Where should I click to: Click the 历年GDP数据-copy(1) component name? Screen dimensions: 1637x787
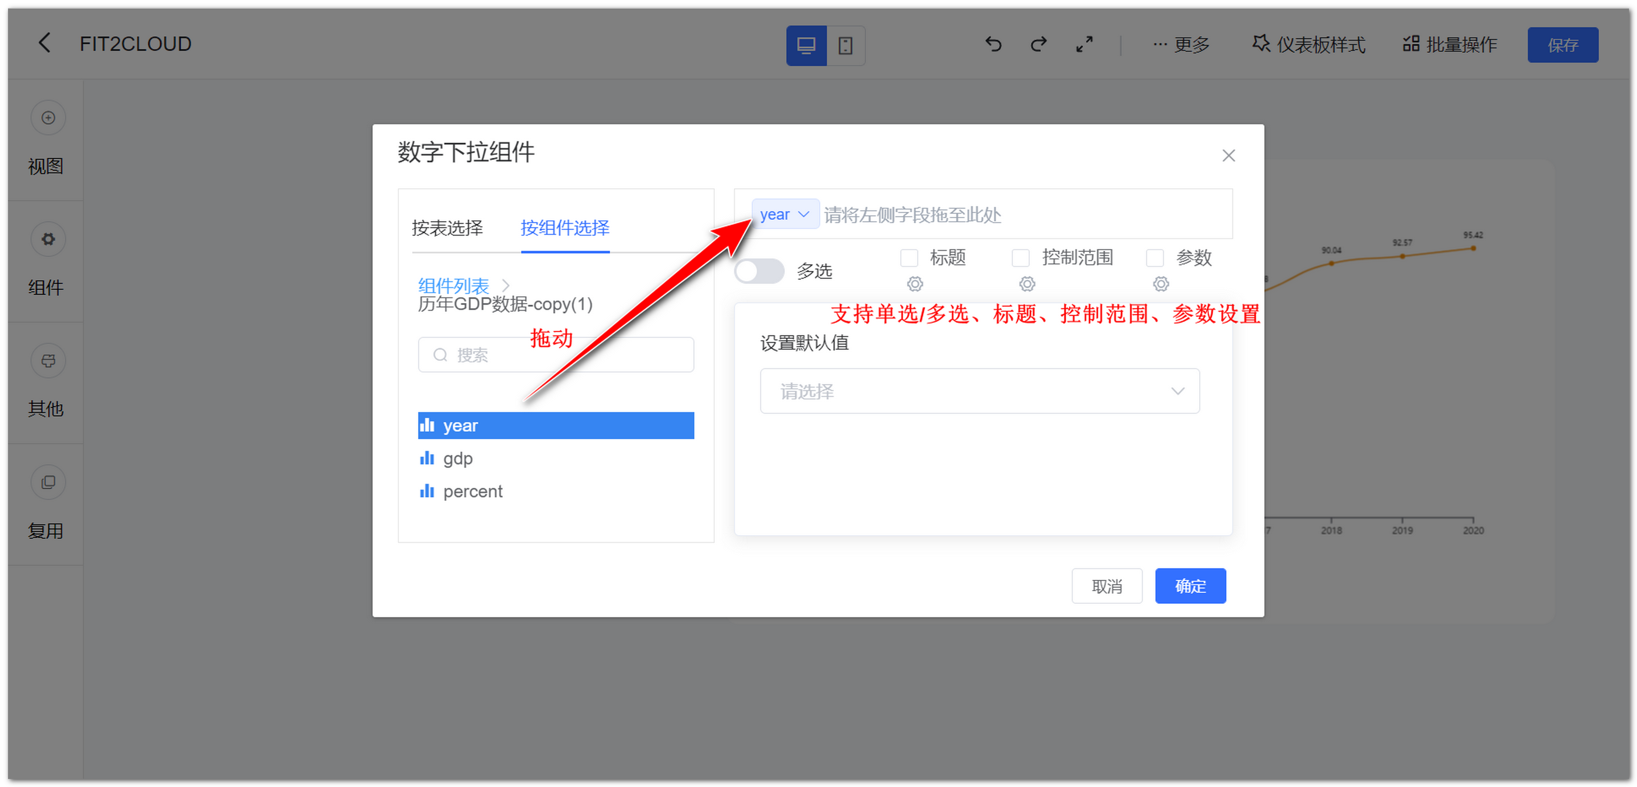[x=504, y=305]
